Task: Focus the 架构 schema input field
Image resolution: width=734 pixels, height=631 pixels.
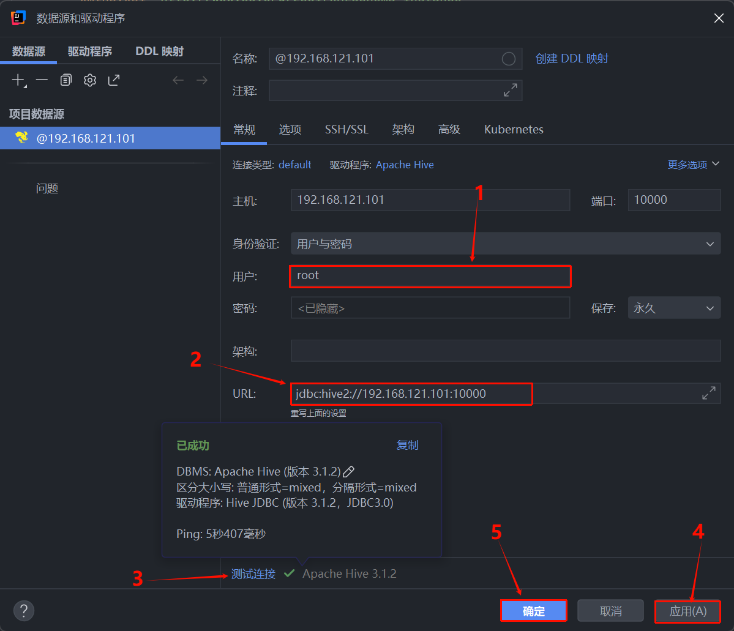Action: 506,351
